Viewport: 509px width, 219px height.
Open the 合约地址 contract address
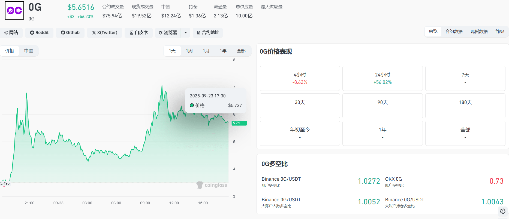coord(208,33)
